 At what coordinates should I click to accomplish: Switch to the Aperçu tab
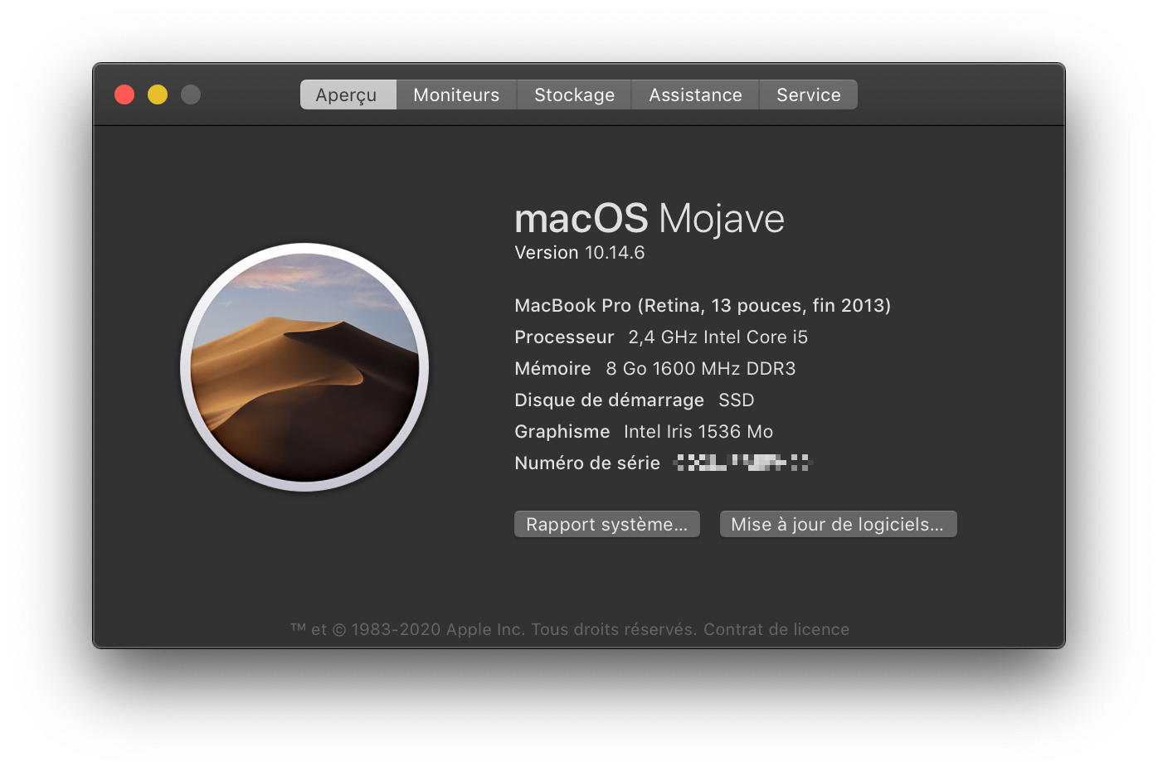348,95
